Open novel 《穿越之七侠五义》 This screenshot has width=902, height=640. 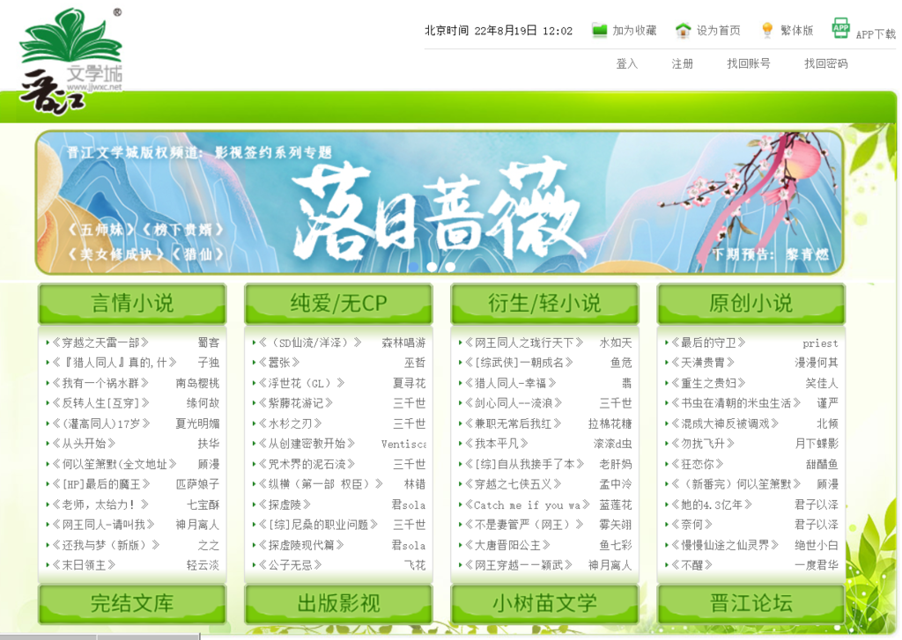(514, 484)
